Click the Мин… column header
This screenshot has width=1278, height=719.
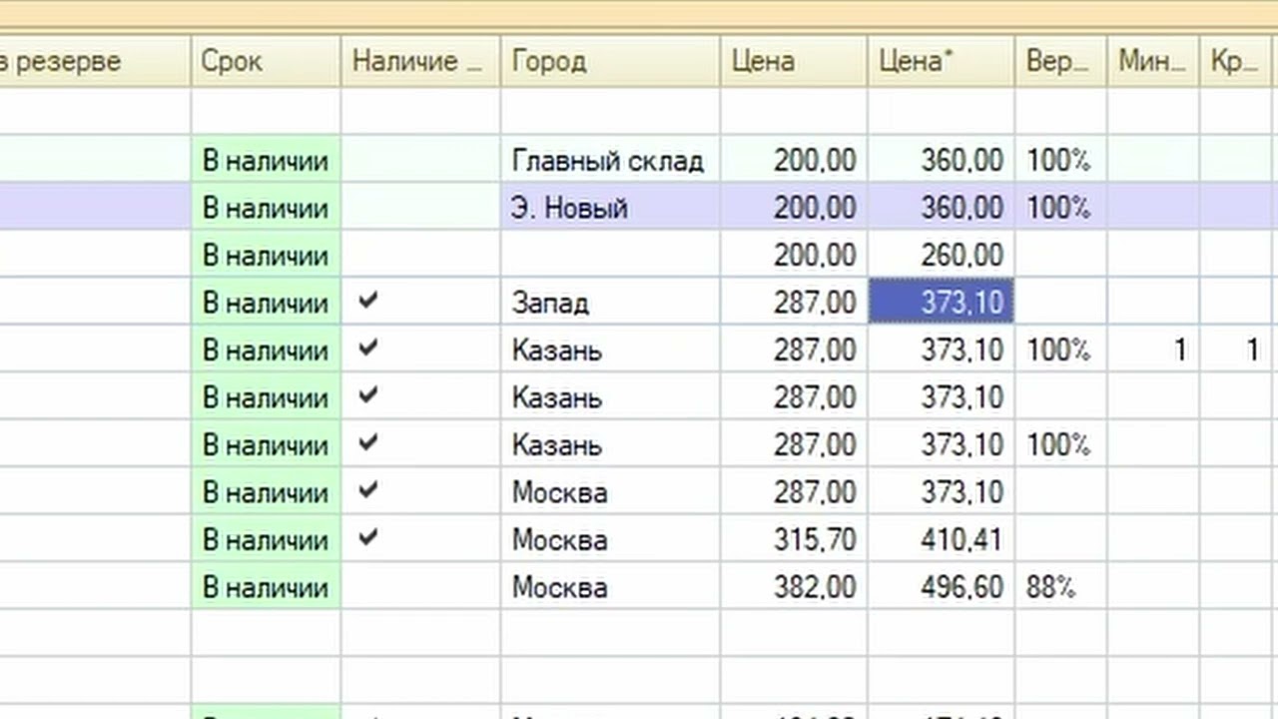[x=1153, y=62]
